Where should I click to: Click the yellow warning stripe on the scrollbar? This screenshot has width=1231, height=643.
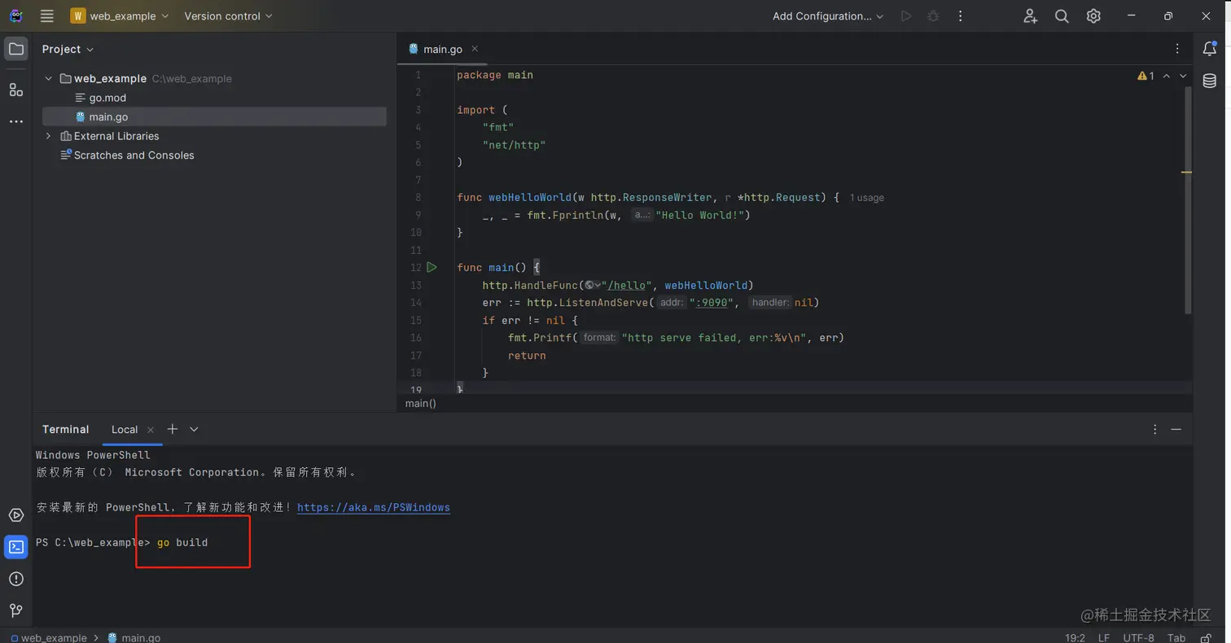1187,172
